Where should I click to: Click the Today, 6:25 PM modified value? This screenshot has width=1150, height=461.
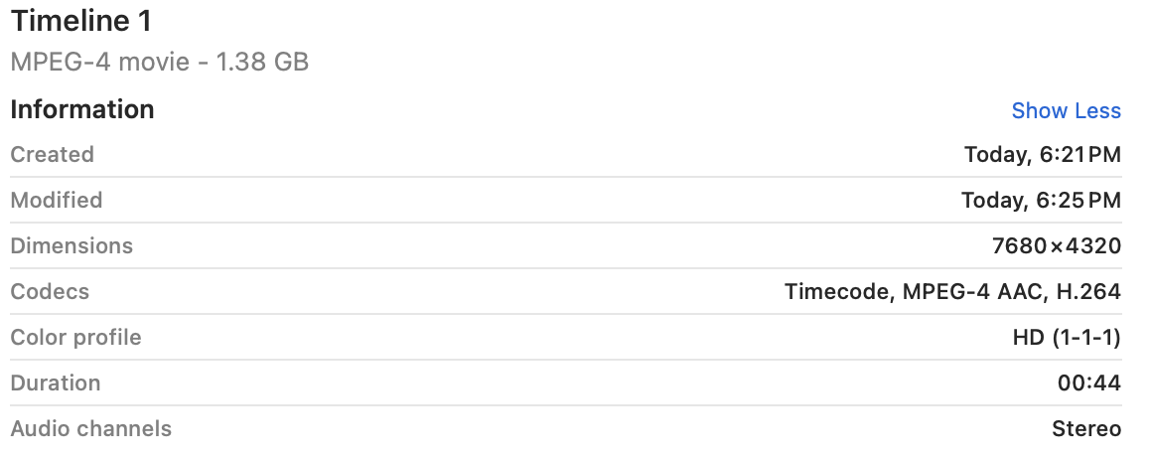(x=1041, y=201)
